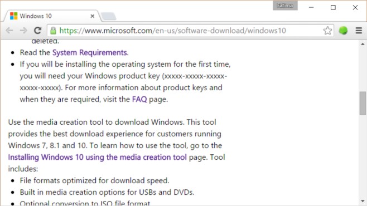
Task: Click the Windows logo tab favicon
Action: coord(14,16)
